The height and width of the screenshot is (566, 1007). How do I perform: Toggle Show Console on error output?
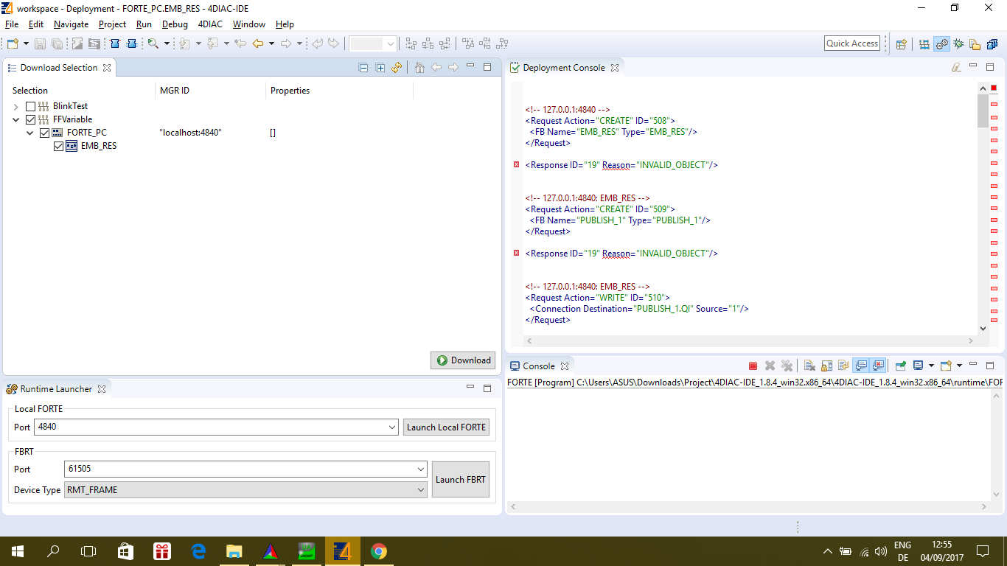pos(878,366)
